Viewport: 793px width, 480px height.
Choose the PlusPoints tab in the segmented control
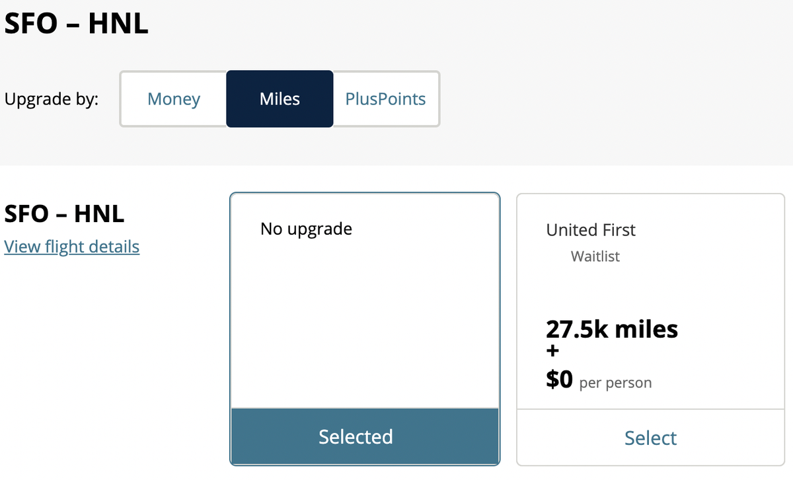pos(385,99)
